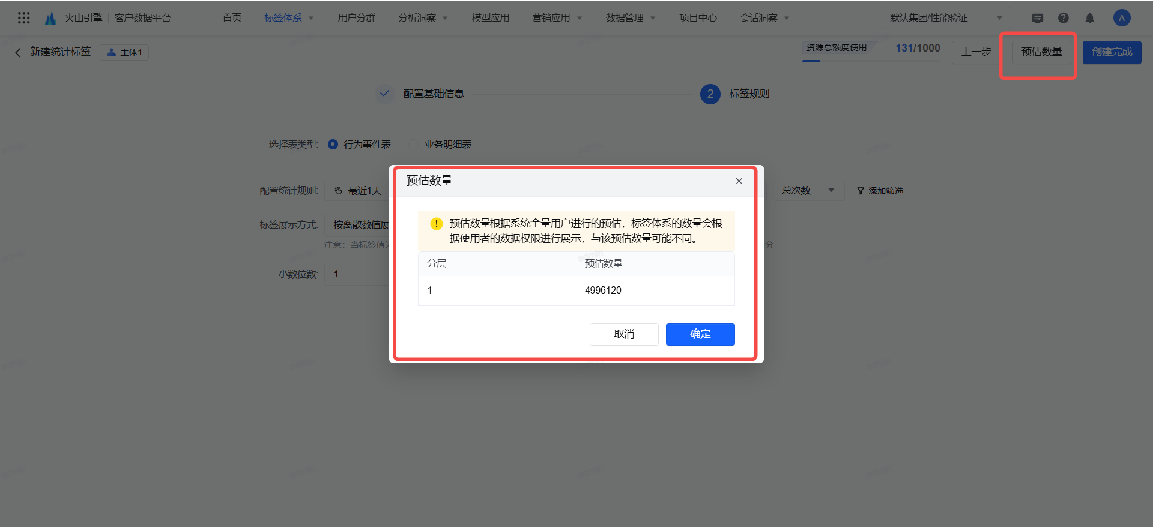This screenshot has width=1153, height=527.
Task: Click the 新建统计标签 page title
Action: pyautogui.click(x=61, y=52)
